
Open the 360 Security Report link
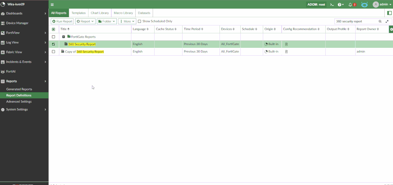(82, 44)
